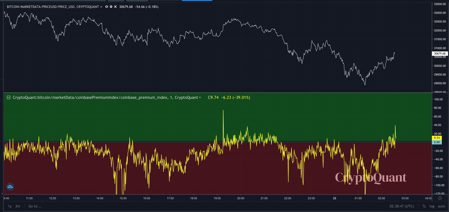This screenshot has height=212, width=449.
Task: Hide the BITCOIN PRICE_USD series via eye icon
Action: 107,6
